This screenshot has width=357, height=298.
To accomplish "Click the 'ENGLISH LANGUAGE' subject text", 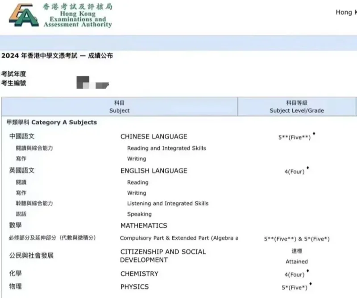I will 154,171.
